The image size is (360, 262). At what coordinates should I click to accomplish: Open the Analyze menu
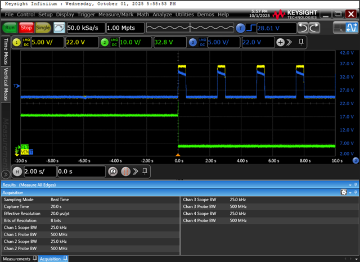click(x=162, y=15)
